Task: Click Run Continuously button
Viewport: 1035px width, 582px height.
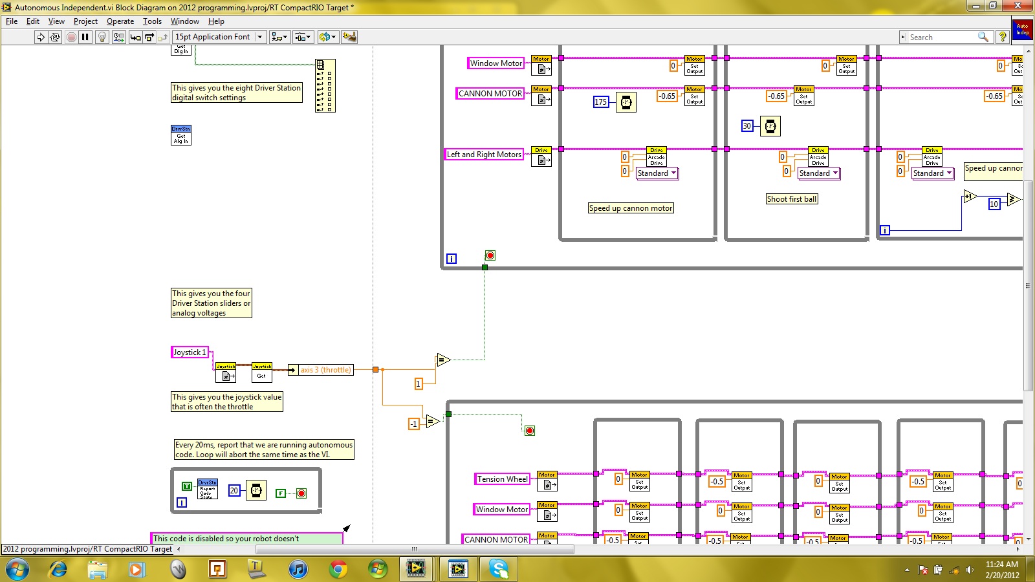Action: click(x=55, y=37)
